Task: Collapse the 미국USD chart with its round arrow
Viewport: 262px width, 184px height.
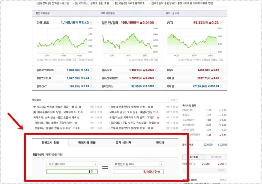Action: (91, 23)
